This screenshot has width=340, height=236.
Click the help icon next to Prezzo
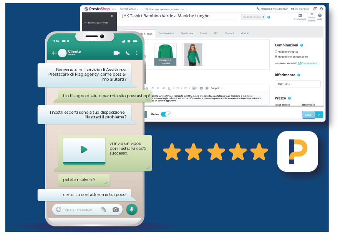tap(289, 98)
